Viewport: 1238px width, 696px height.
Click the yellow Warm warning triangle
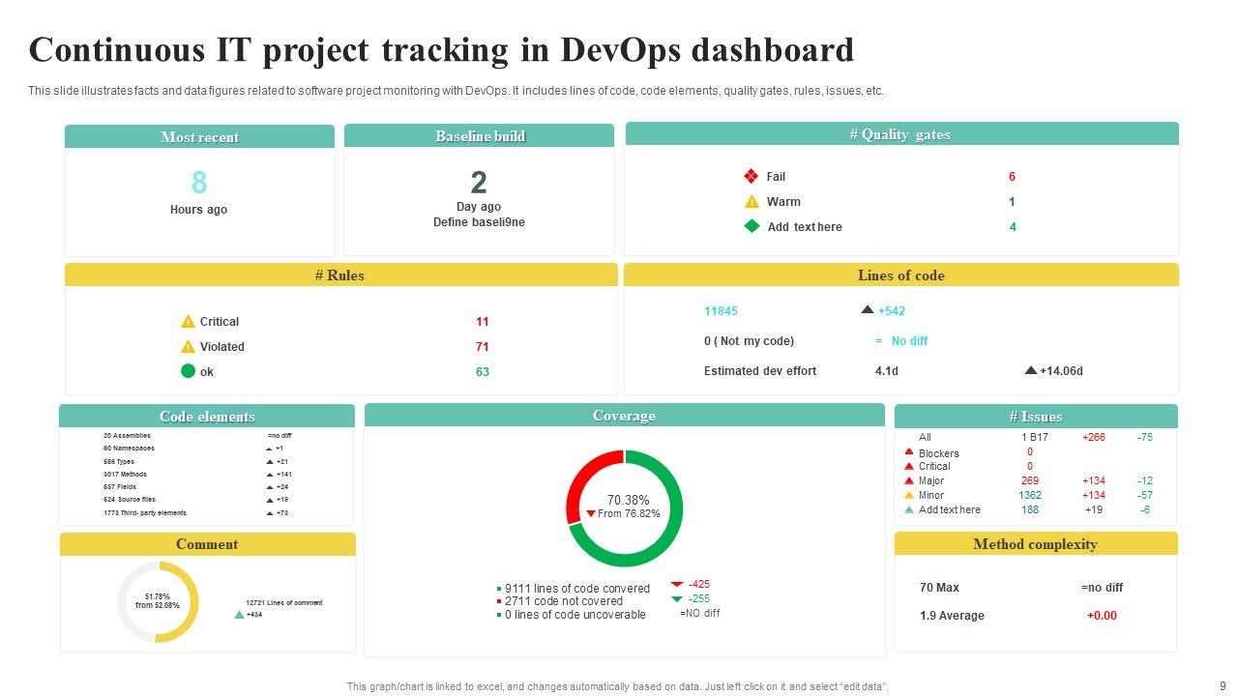pos(752,201)
